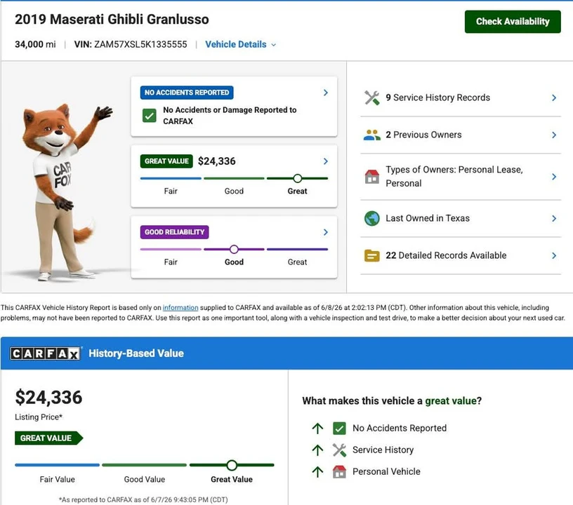The width and height of the screenshot is (573, 505).
Task: Open the Great Value card chevron
Action: pos(326,161)
